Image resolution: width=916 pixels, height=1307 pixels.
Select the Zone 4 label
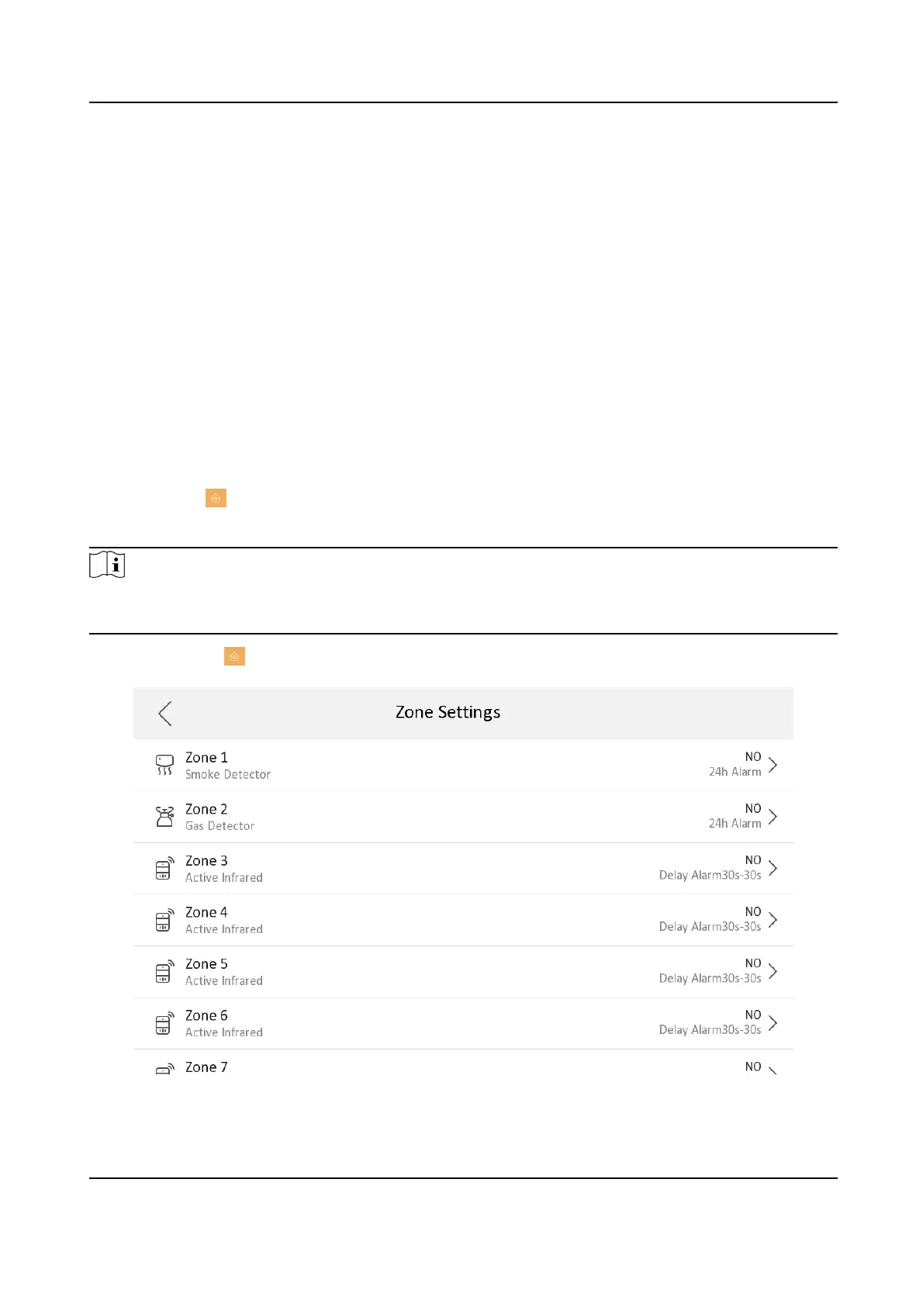[206, 913]
